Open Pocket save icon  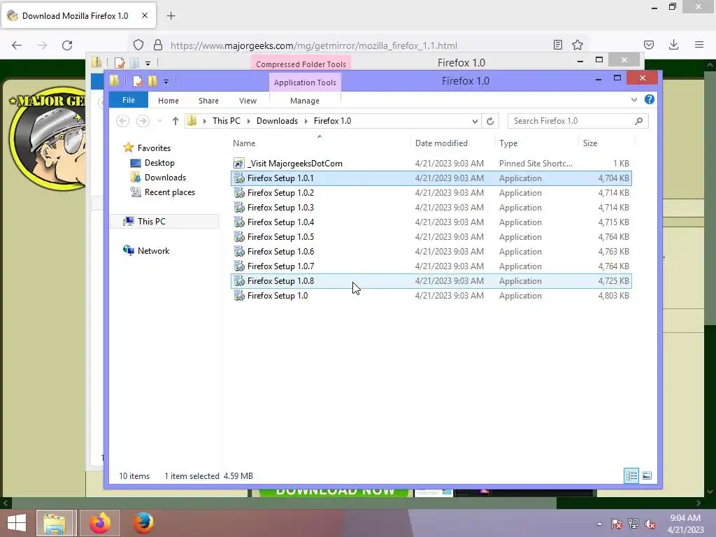coord(649,45)
